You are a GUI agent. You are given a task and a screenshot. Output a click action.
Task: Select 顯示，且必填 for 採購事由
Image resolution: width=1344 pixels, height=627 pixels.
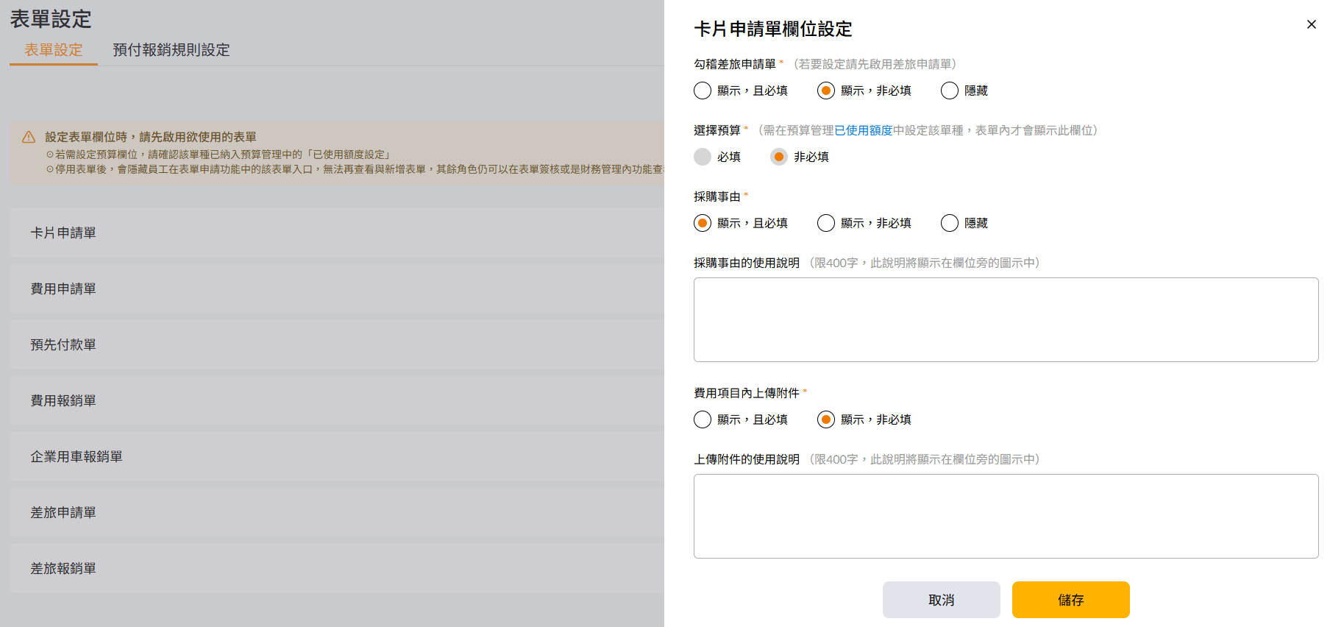(x=703, y=223)
